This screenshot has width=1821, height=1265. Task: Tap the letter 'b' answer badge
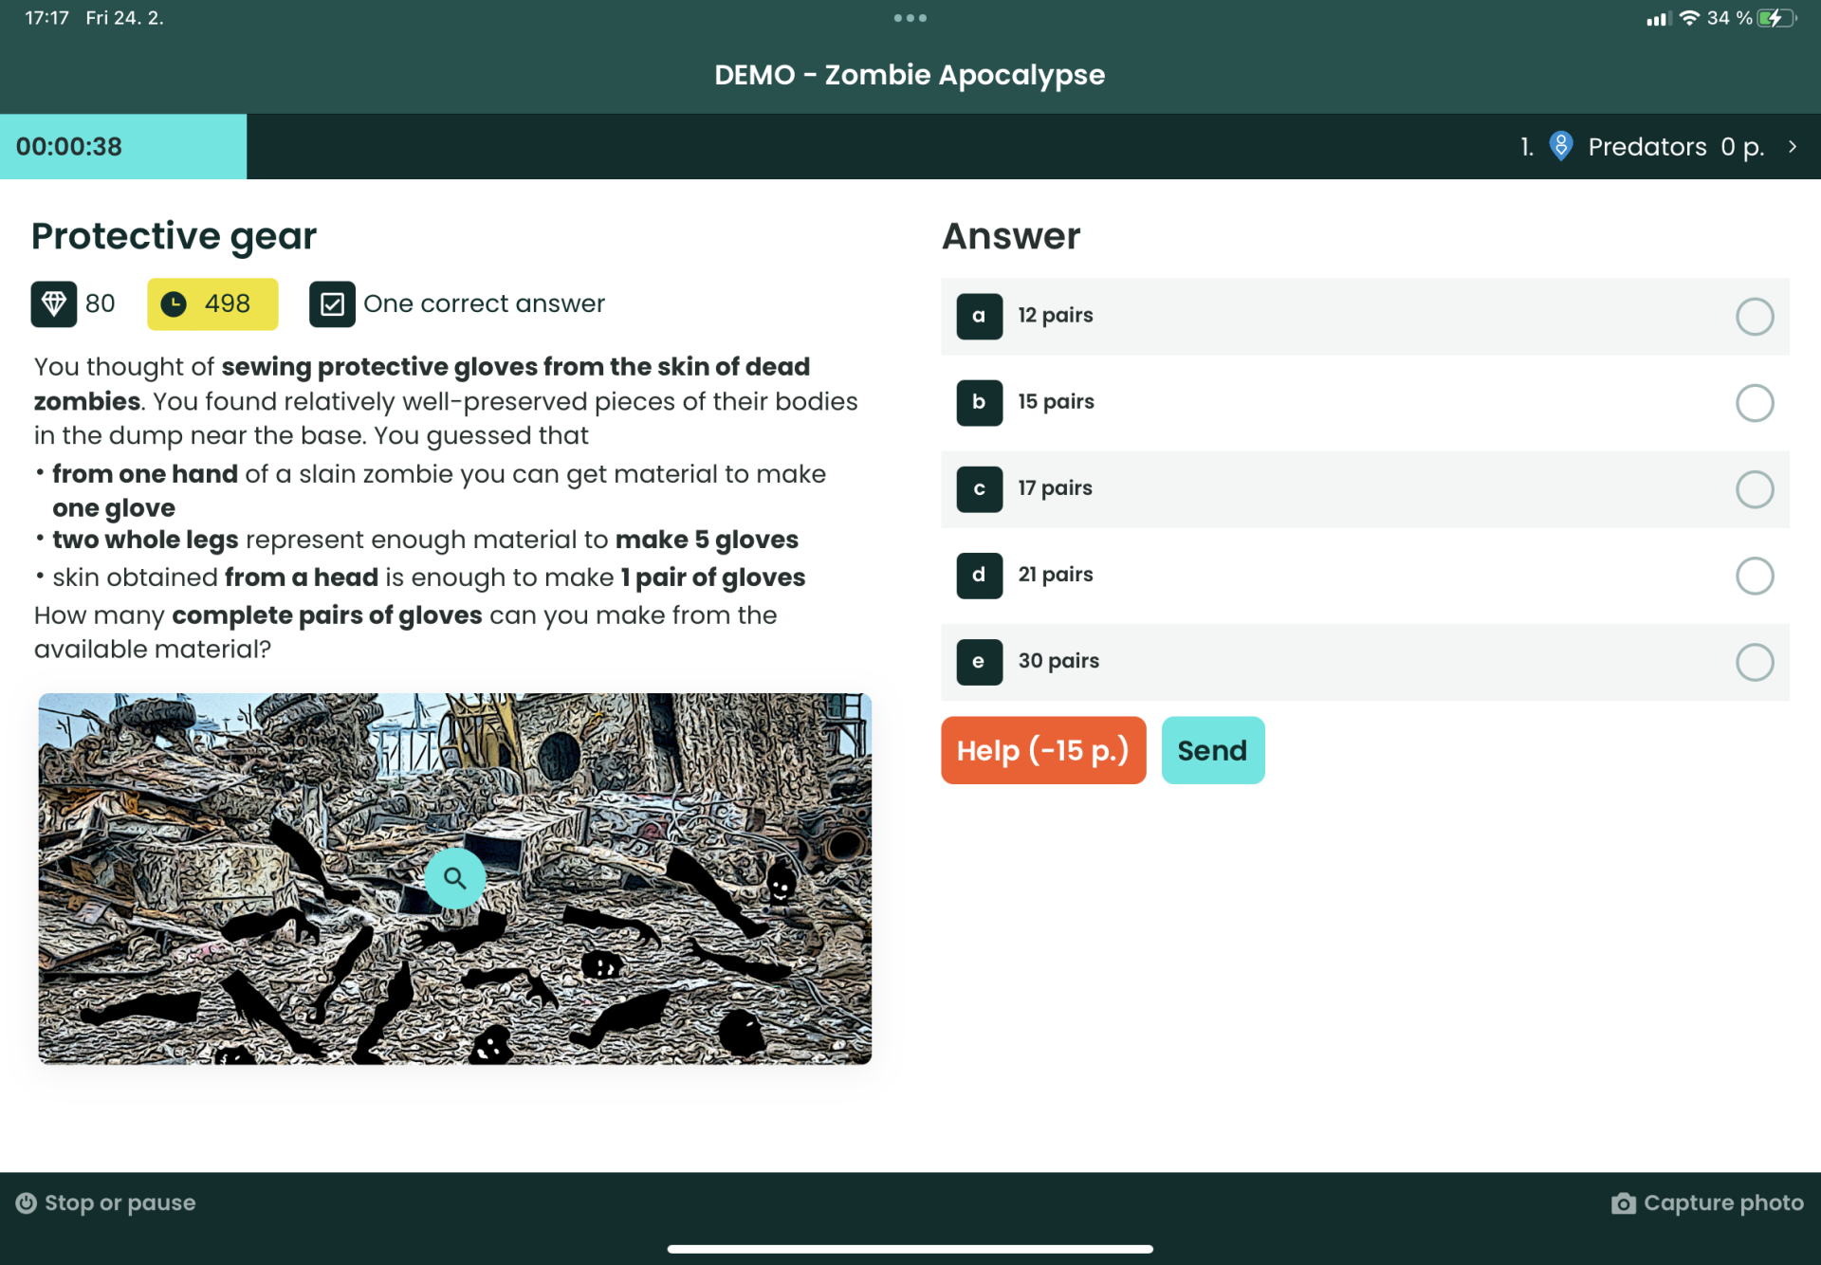[x=979, y=402]
